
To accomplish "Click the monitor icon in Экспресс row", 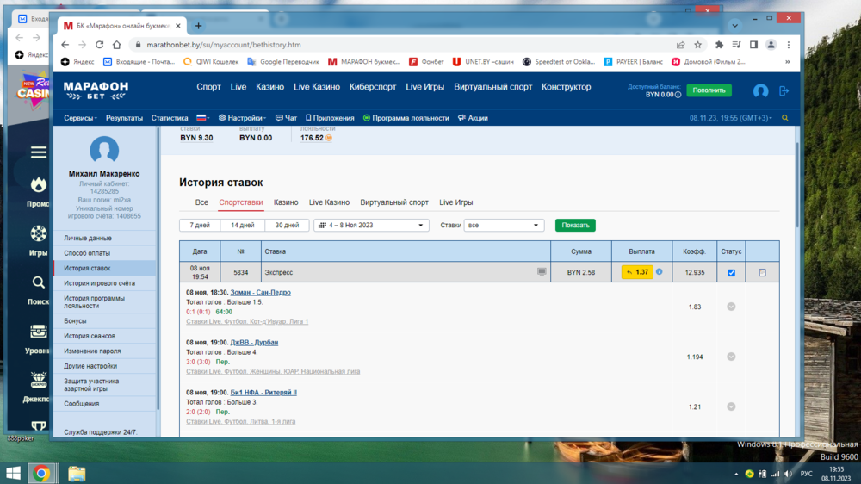I will [542, 272].
